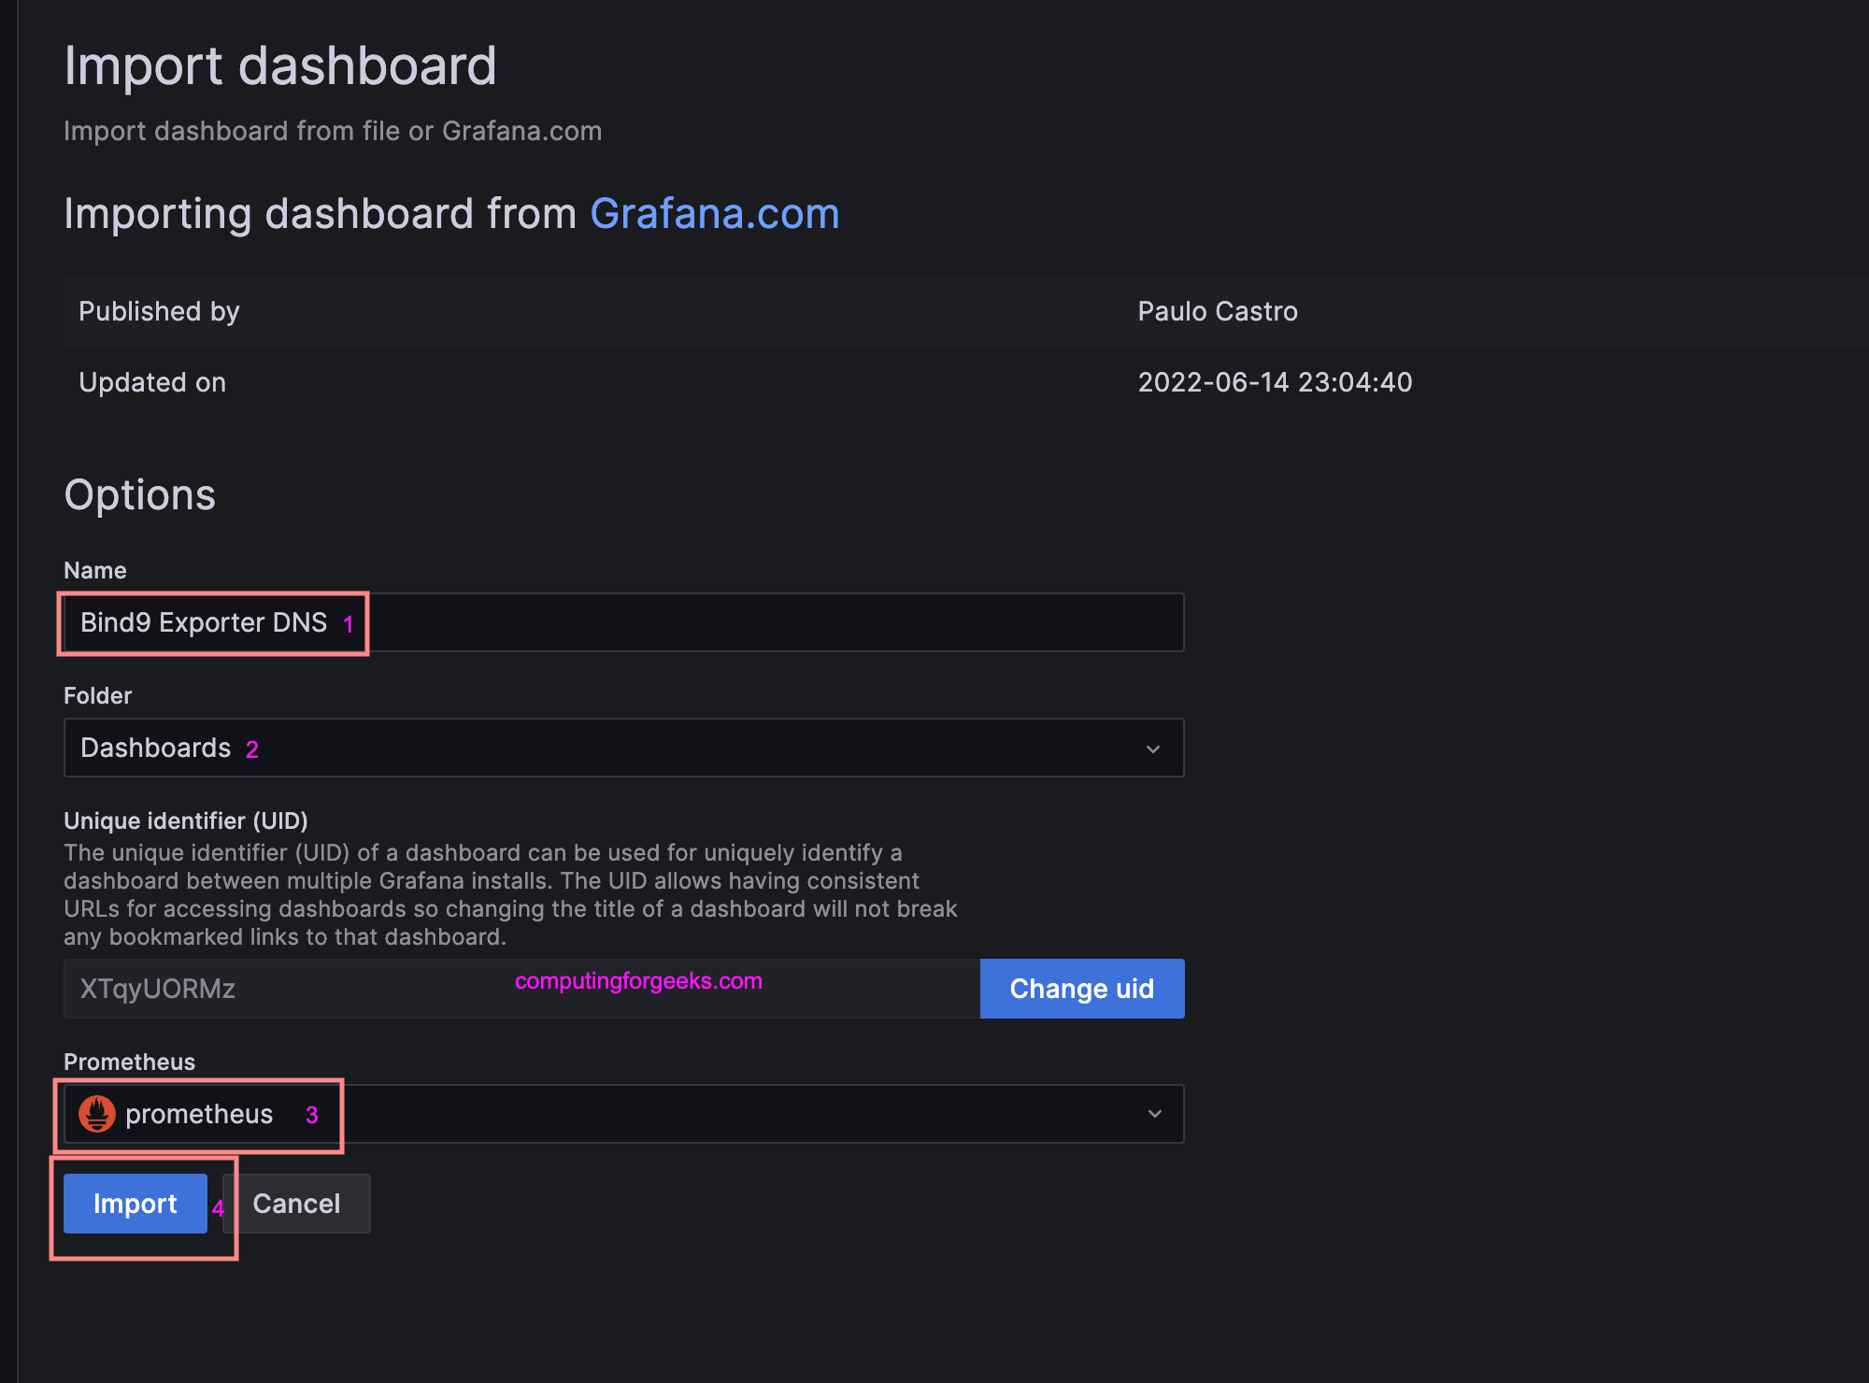The image size is (1869, 1383).
Task: Click the Change uid button
Action: coord(1081,988)
